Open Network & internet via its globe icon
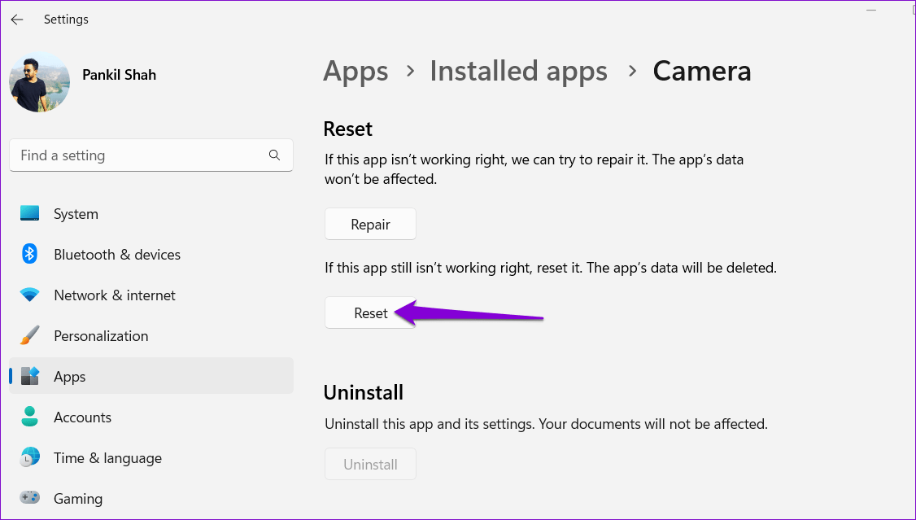This screenshot has width=916, height=520. (29, 295)
